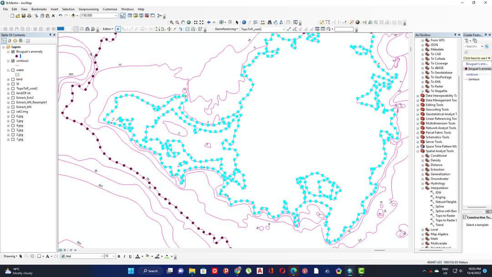Image resolution: width=492 pixels, height=277 pixels.
Task: Open the font color picker
Action: coord(143,256)
